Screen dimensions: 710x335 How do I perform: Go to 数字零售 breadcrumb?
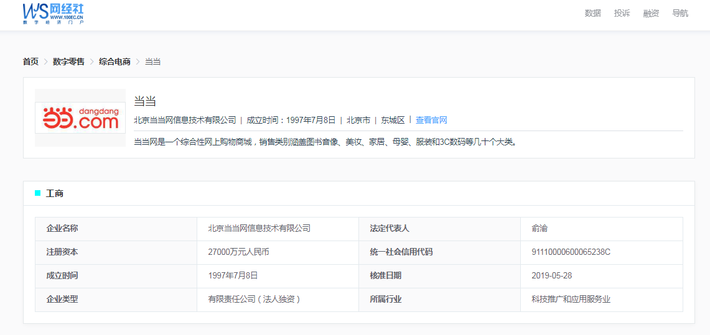(68, 62)
